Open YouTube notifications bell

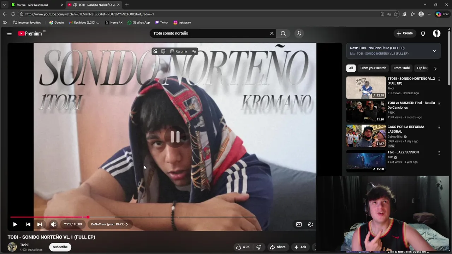(x=423, y=33)
